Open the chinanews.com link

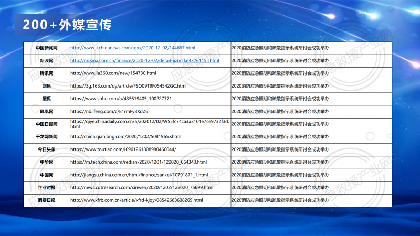(133, 48)
